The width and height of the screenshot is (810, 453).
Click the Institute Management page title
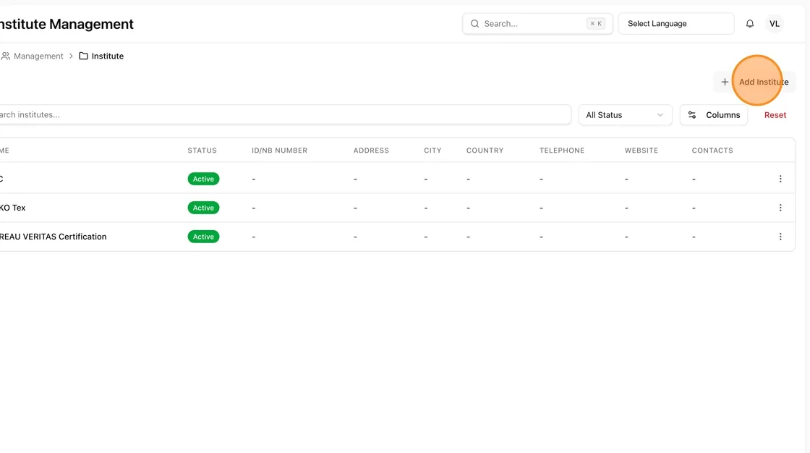coord(67,25)
